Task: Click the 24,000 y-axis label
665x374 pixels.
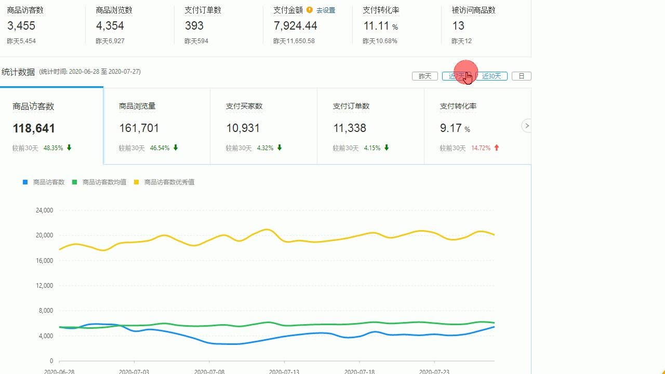Action: point(44,210)
